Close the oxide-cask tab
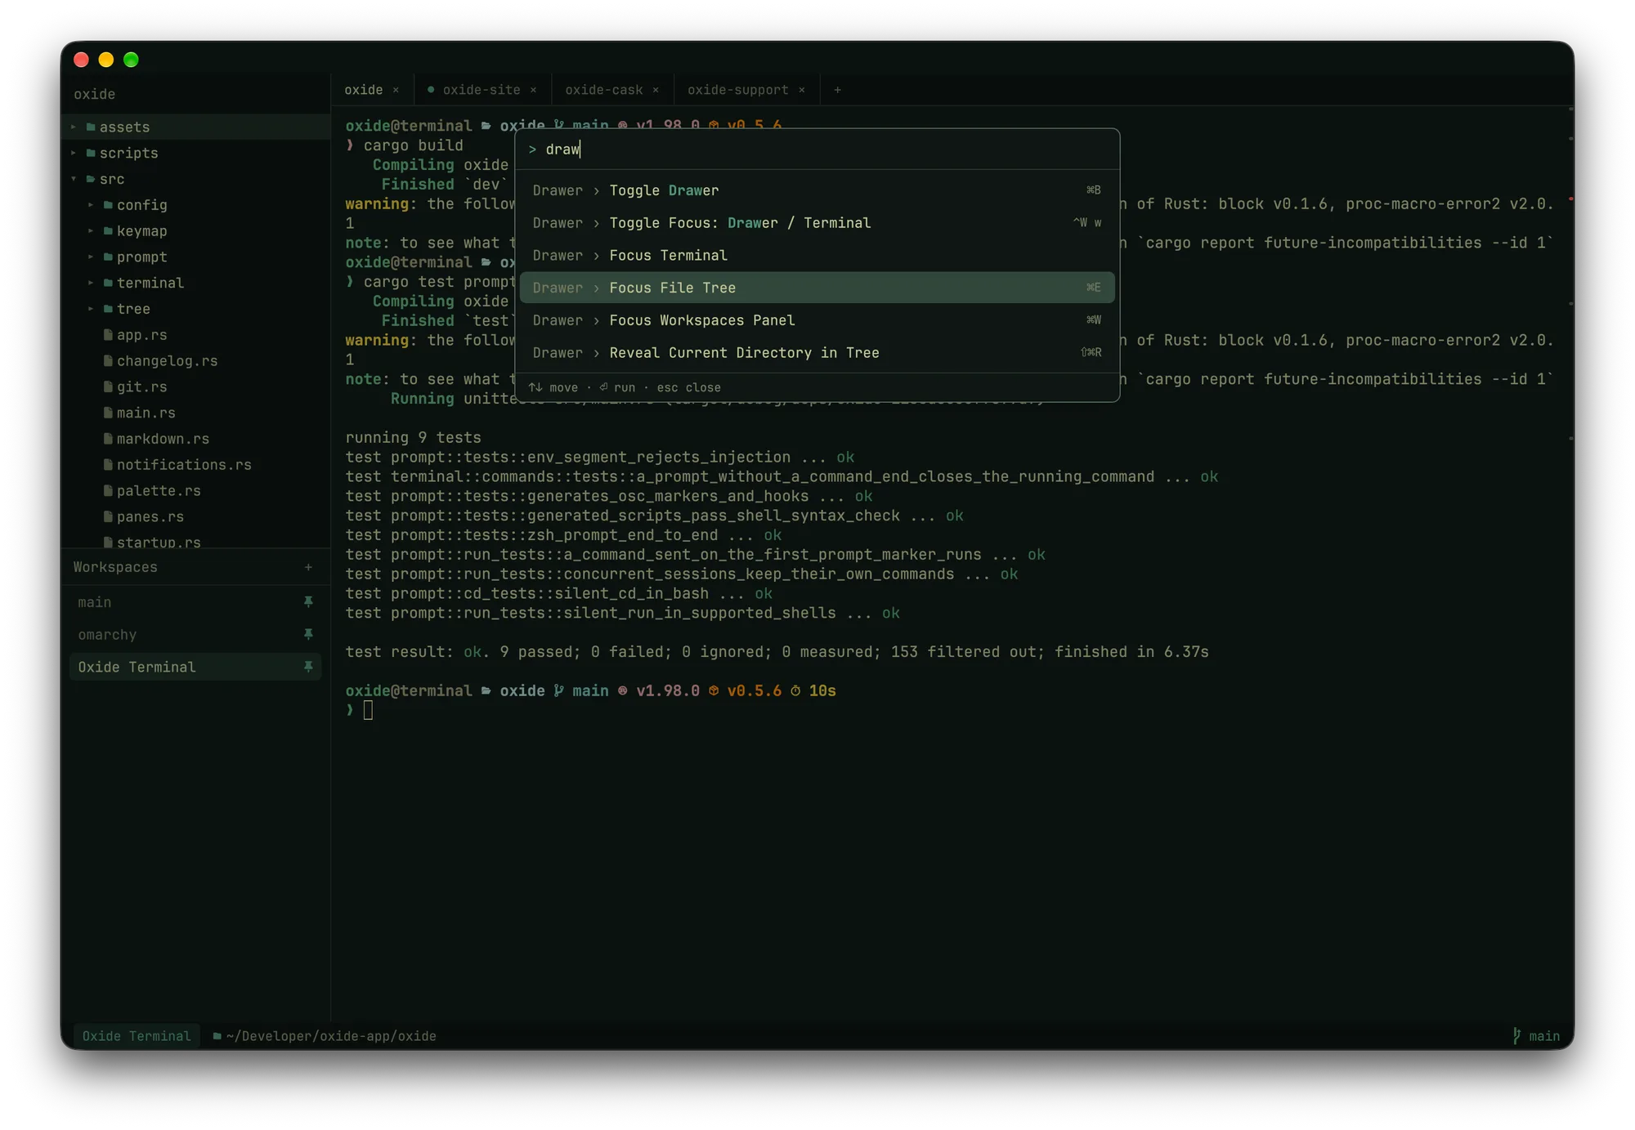The height and width of the screenshot is (1130, 1635). click(656, 90)
